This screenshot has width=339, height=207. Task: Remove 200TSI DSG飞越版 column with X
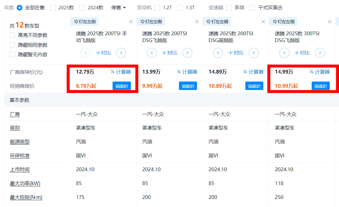pyautogui.click(x=197, y=22)
